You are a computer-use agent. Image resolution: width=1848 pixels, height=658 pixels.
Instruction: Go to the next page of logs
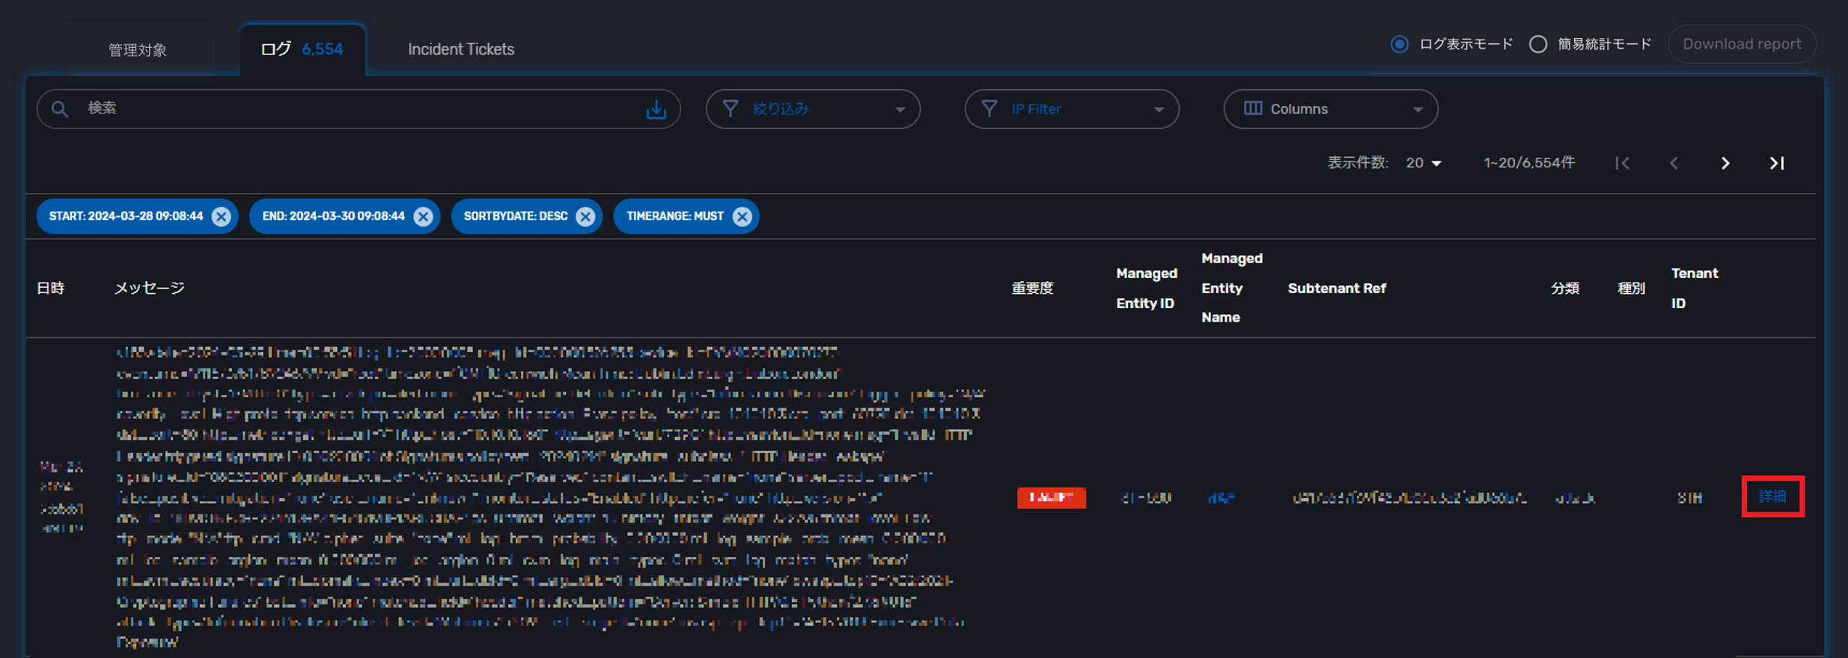[1725, 163]
